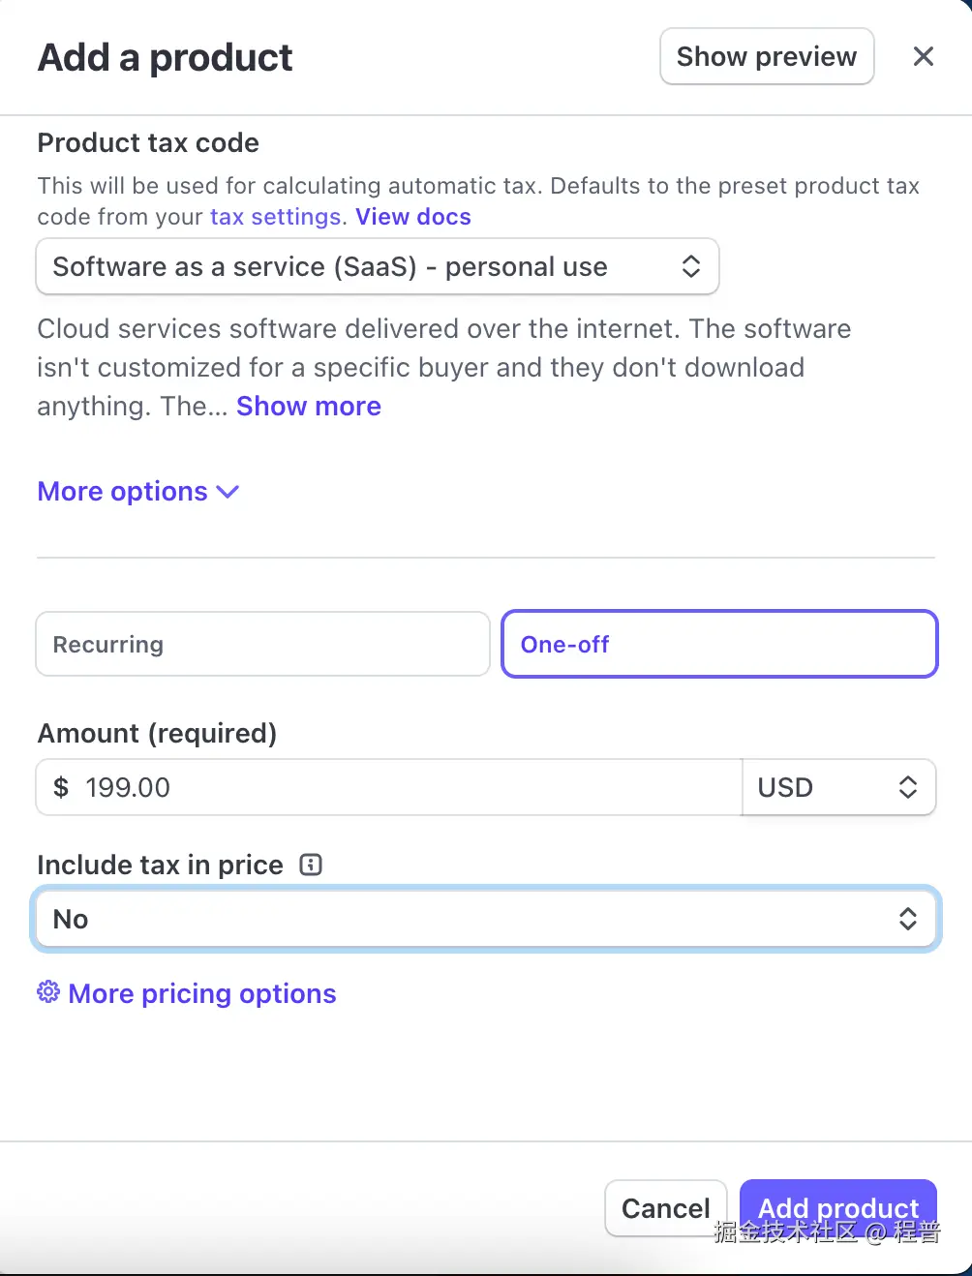Click the More pricing options gear icon
Image resolution: width=972 pixels, height=1276 pixels.
click(48, 992)
